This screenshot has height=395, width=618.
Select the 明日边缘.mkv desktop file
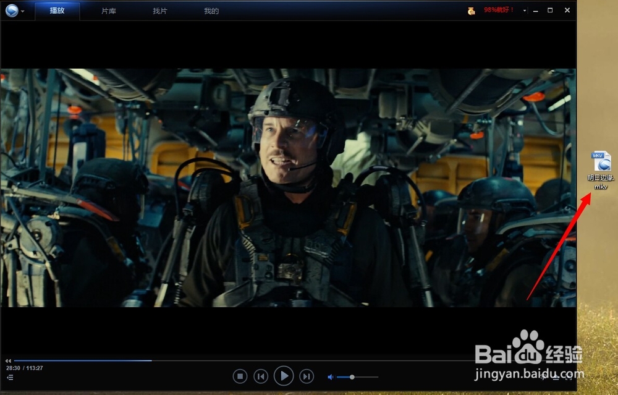[601, 171]
